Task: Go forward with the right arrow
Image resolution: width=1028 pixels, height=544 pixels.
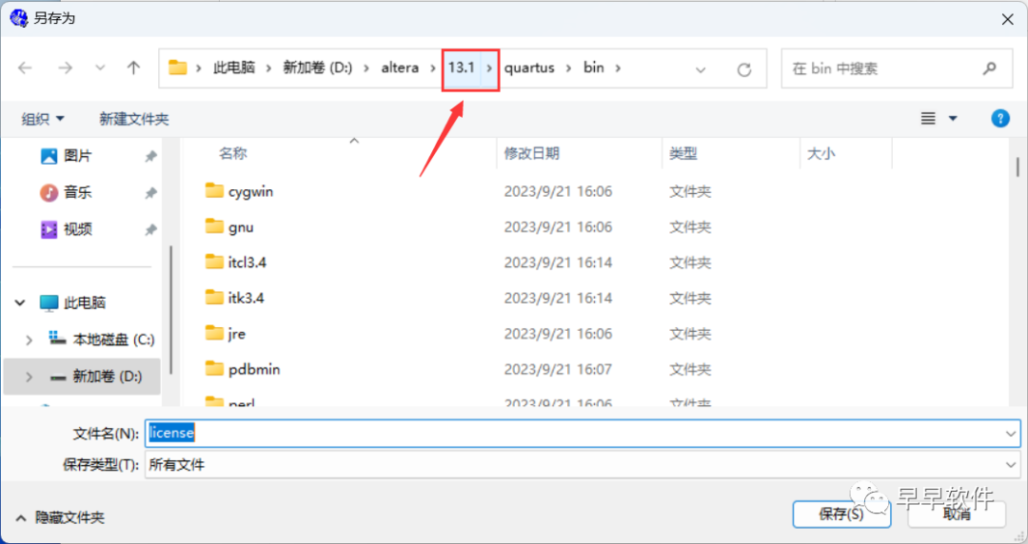Action: (x=65, y=68)
